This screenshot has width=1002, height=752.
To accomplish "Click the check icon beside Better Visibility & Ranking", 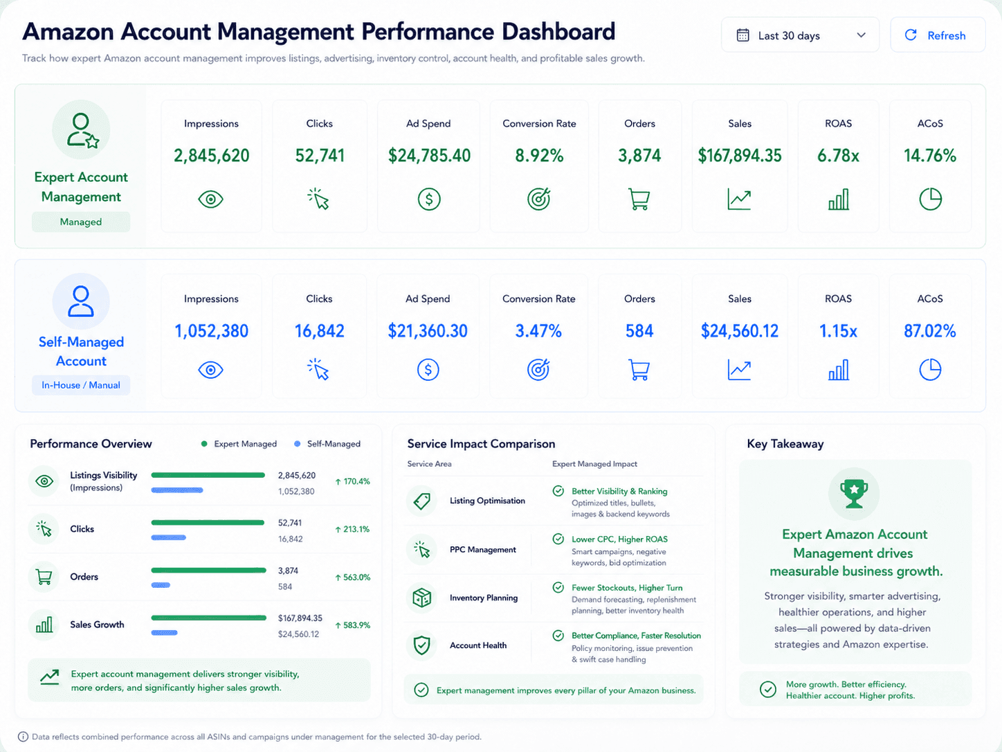I will [558, 491].
